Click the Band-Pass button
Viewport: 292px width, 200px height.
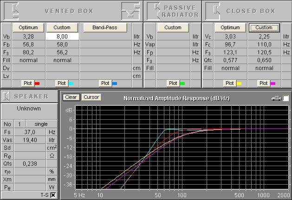pyautogui.click(x=105, y=27)
